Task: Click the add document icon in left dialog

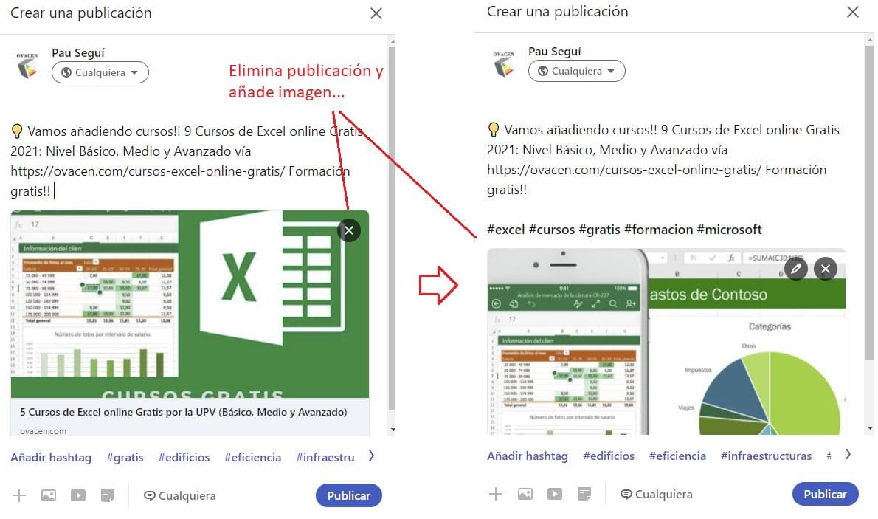Action: (x=108, y=495)
